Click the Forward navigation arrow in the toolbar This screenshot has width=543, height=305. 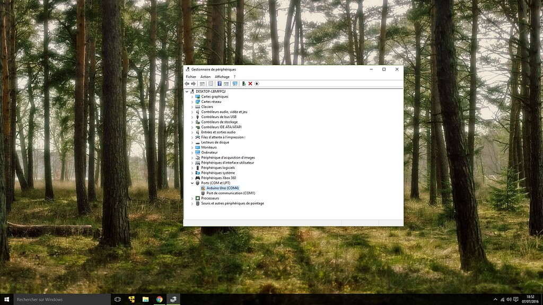pyautogui.click(x=194, y=84)
